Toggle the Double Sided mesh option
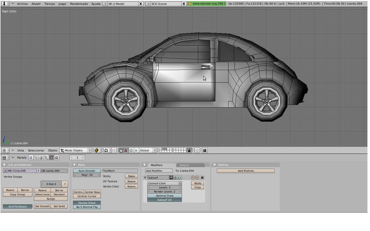 click(x=87, y=203)
